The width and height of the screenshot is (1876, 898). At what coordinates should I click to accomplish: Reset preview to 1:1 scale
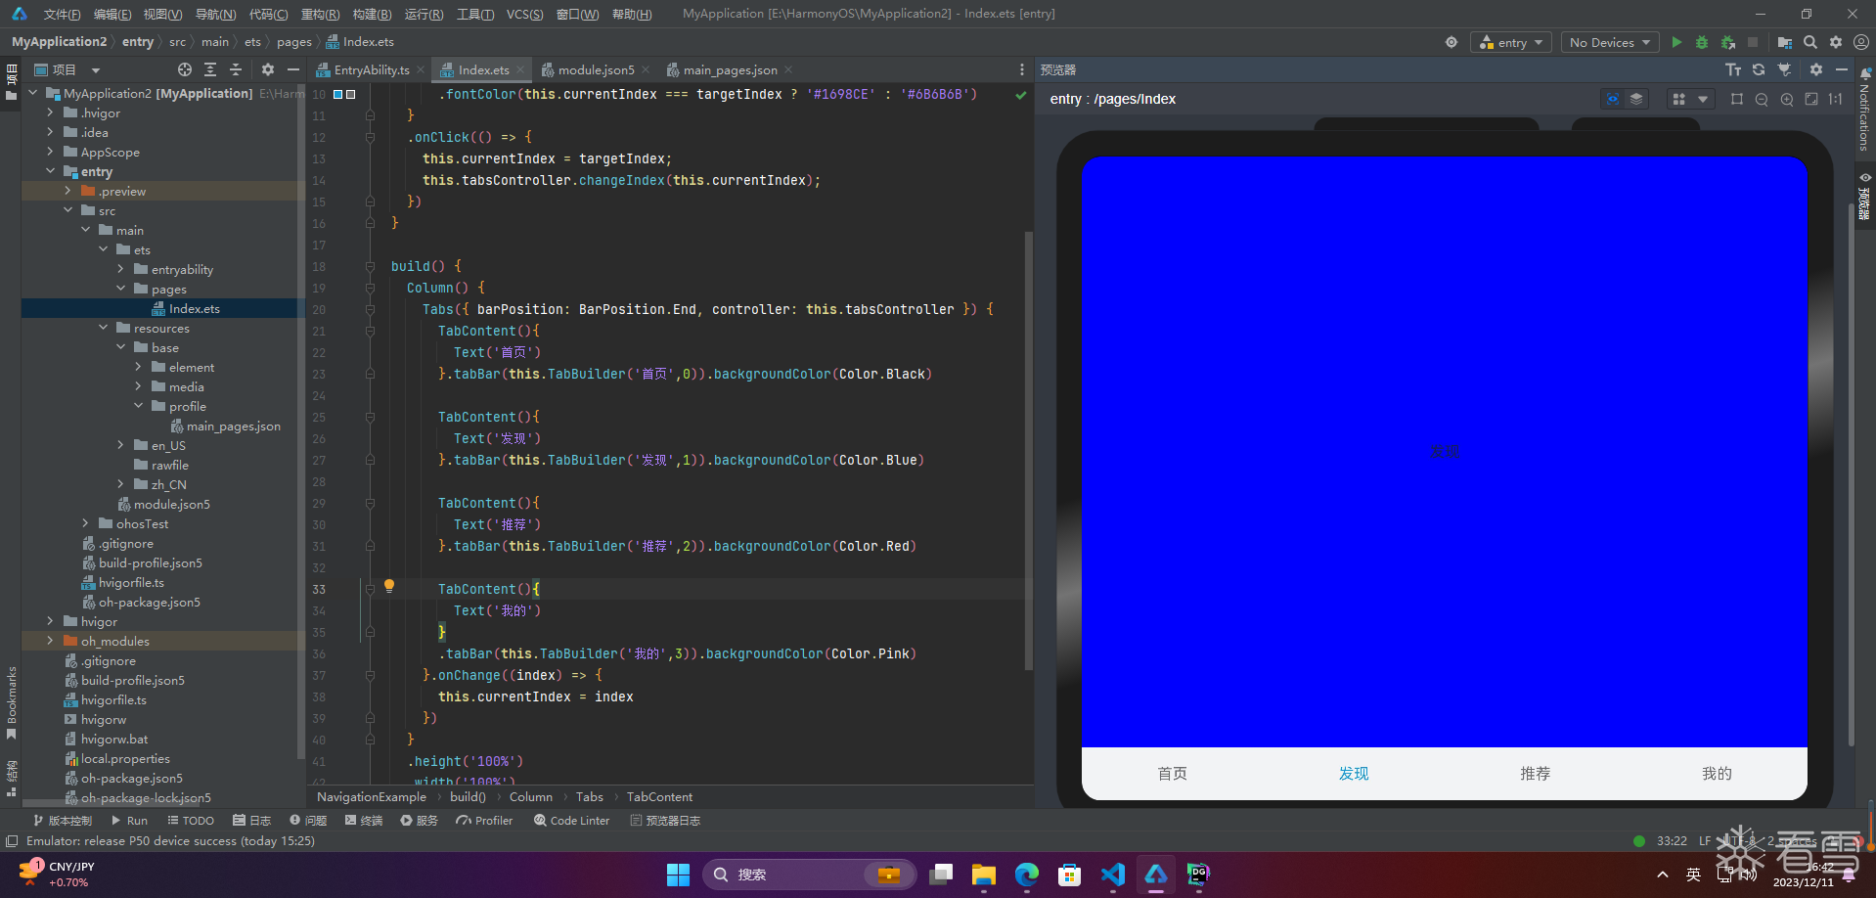(1836, 99)
